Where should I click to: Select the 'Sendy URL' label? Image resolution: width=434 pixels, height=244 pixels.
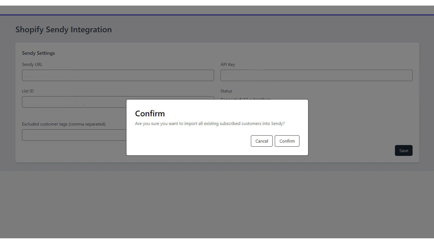(x=32, y=65)
